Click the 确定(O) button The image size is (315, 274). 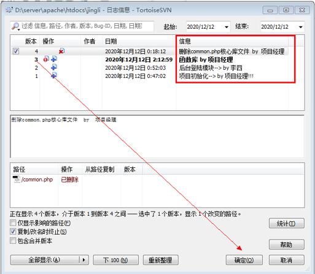pos(244,260)
